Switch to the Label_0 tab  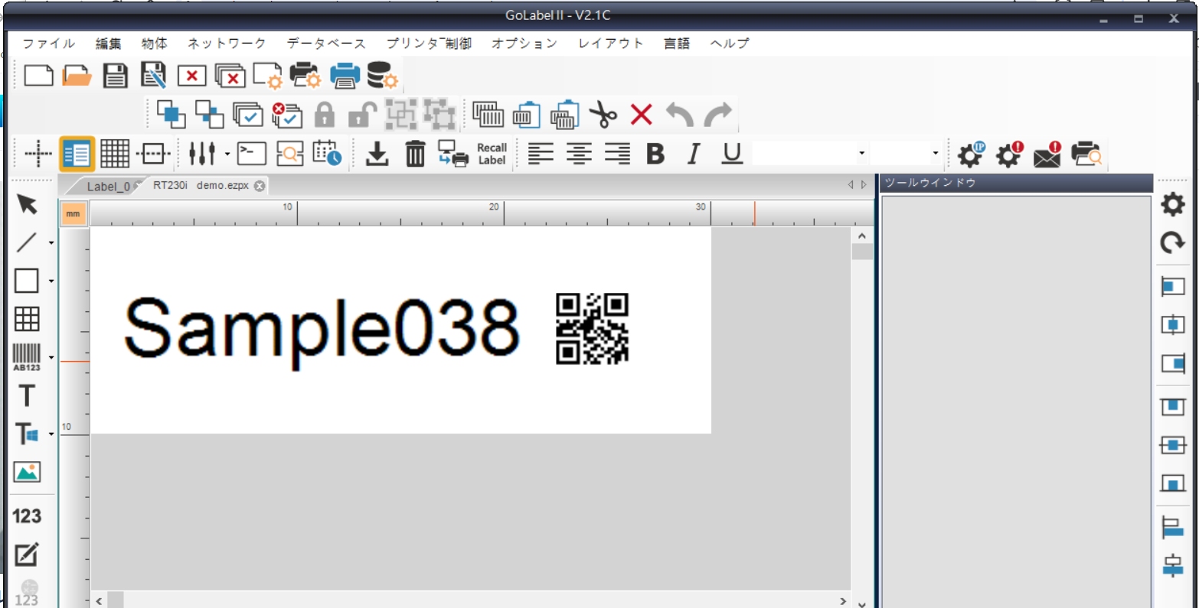[x=108, y=186]
